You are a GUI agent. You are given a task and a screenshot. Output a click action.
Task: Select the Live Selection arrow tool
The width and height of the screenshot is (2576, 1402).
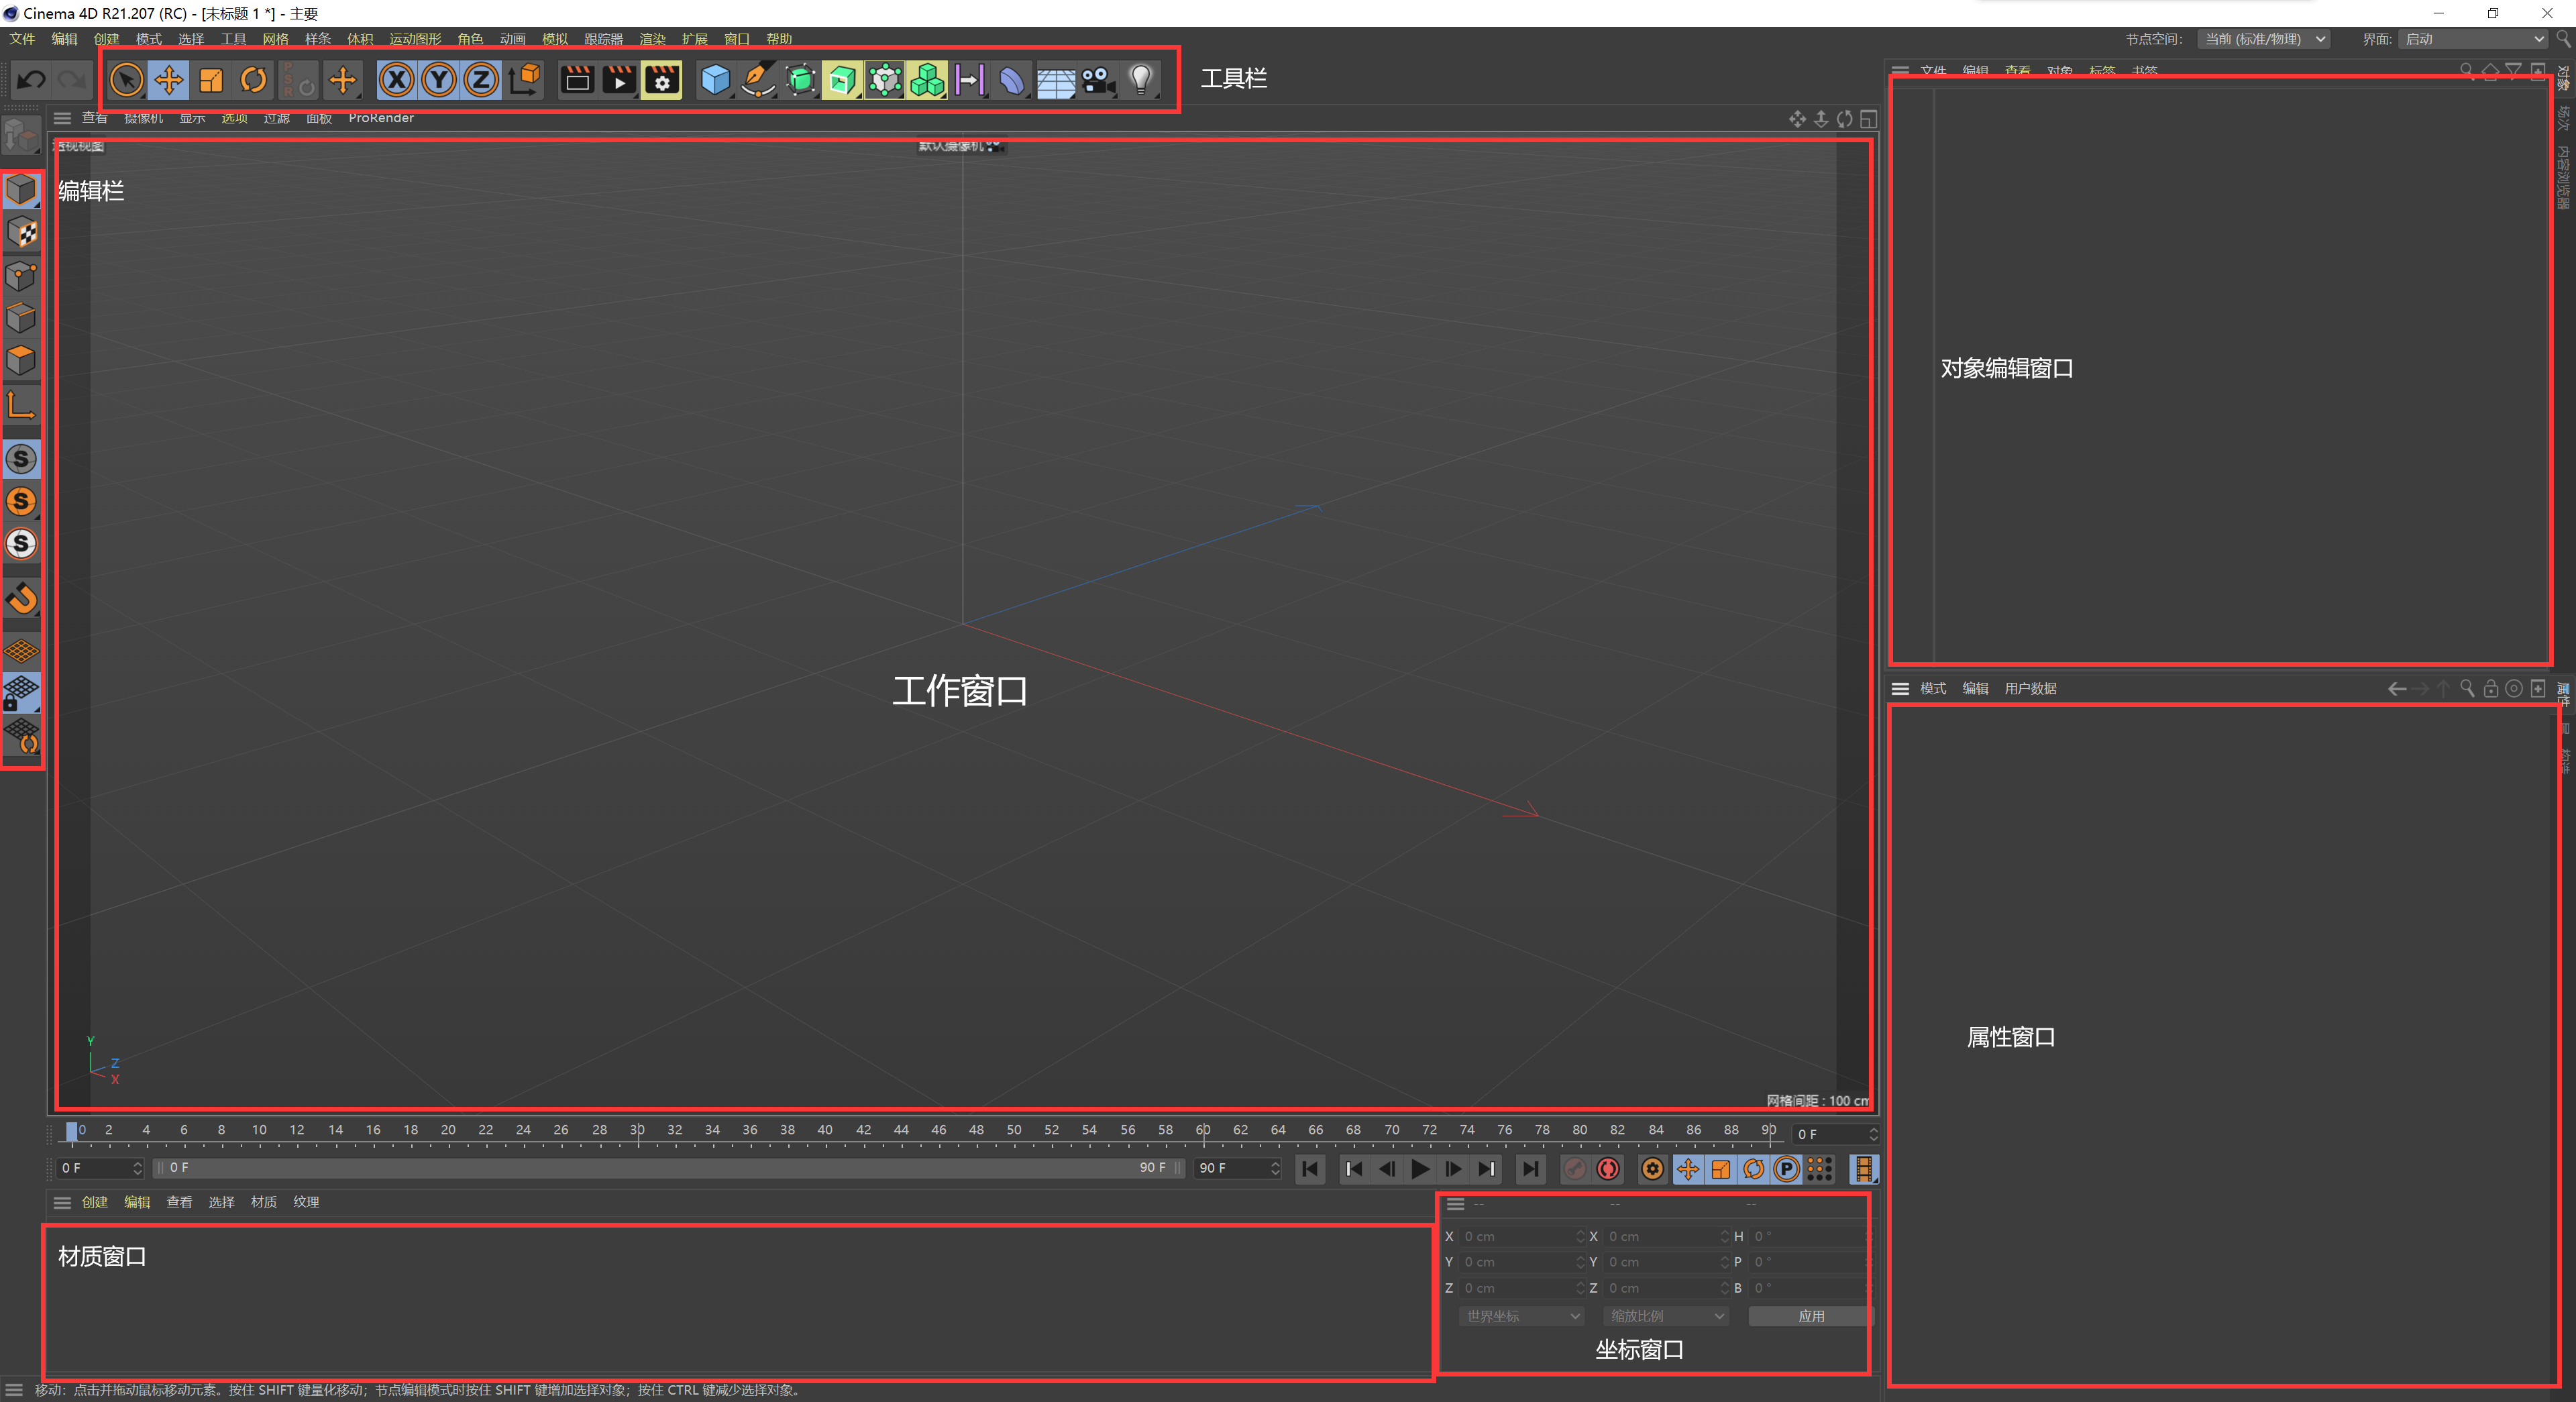point(127,80)
